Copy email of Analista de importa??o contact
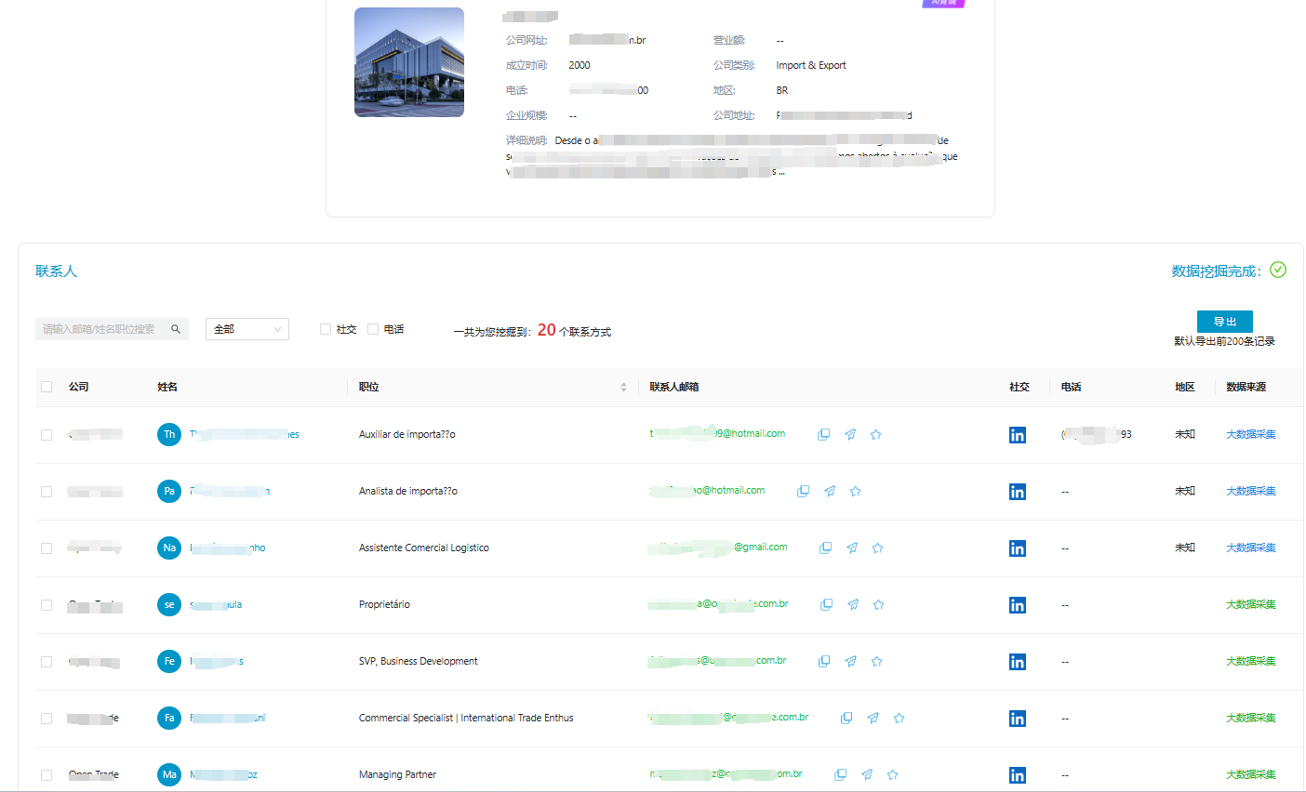Viewport: 1306px width, 792px height. tap(803, 491)
